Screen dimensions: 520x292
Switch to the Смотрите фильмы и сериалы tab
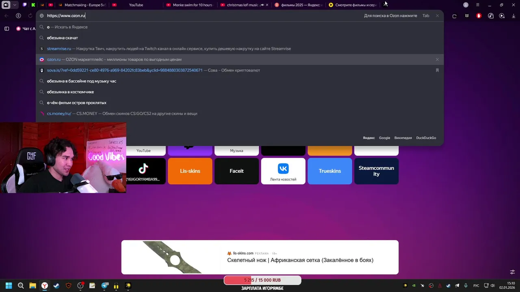pos(353,5)
